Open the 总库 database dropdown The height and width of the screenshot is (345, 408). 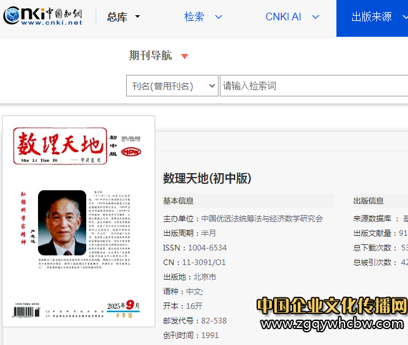(124, 17)
